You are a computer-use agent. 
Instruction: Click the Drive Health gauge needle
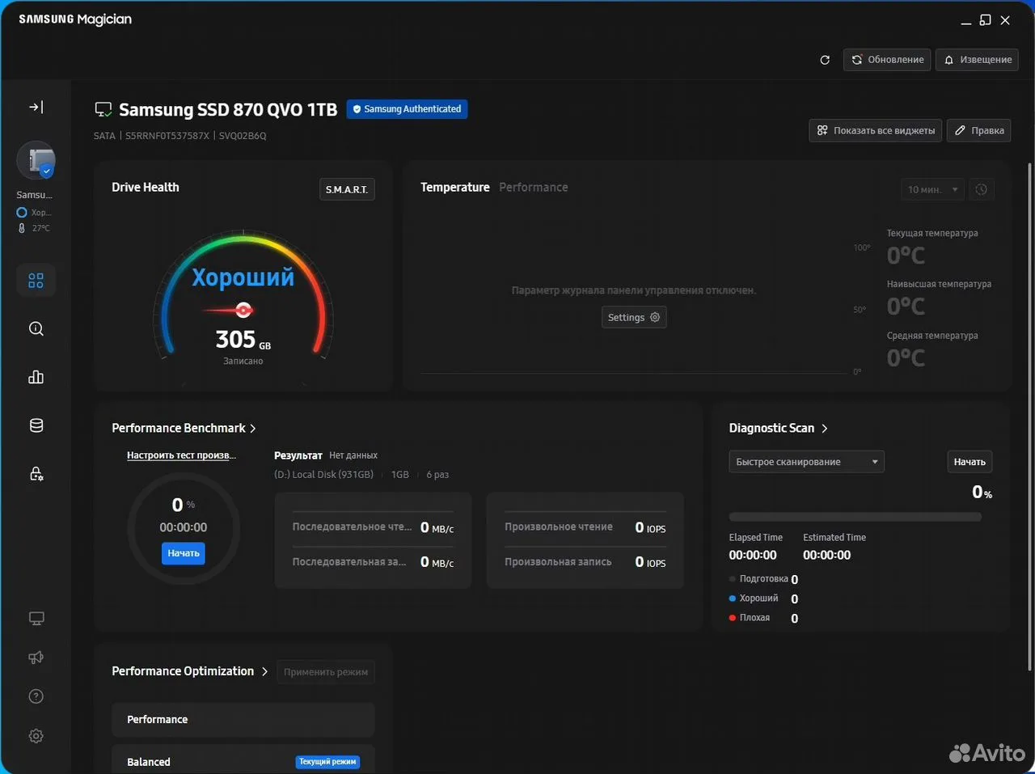click(x=228, y=310)
